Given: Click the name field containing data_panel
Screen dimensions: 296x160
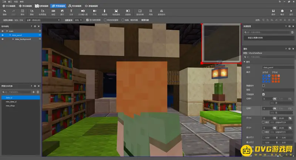Looking at the screenshot, I should click(278, 67).
